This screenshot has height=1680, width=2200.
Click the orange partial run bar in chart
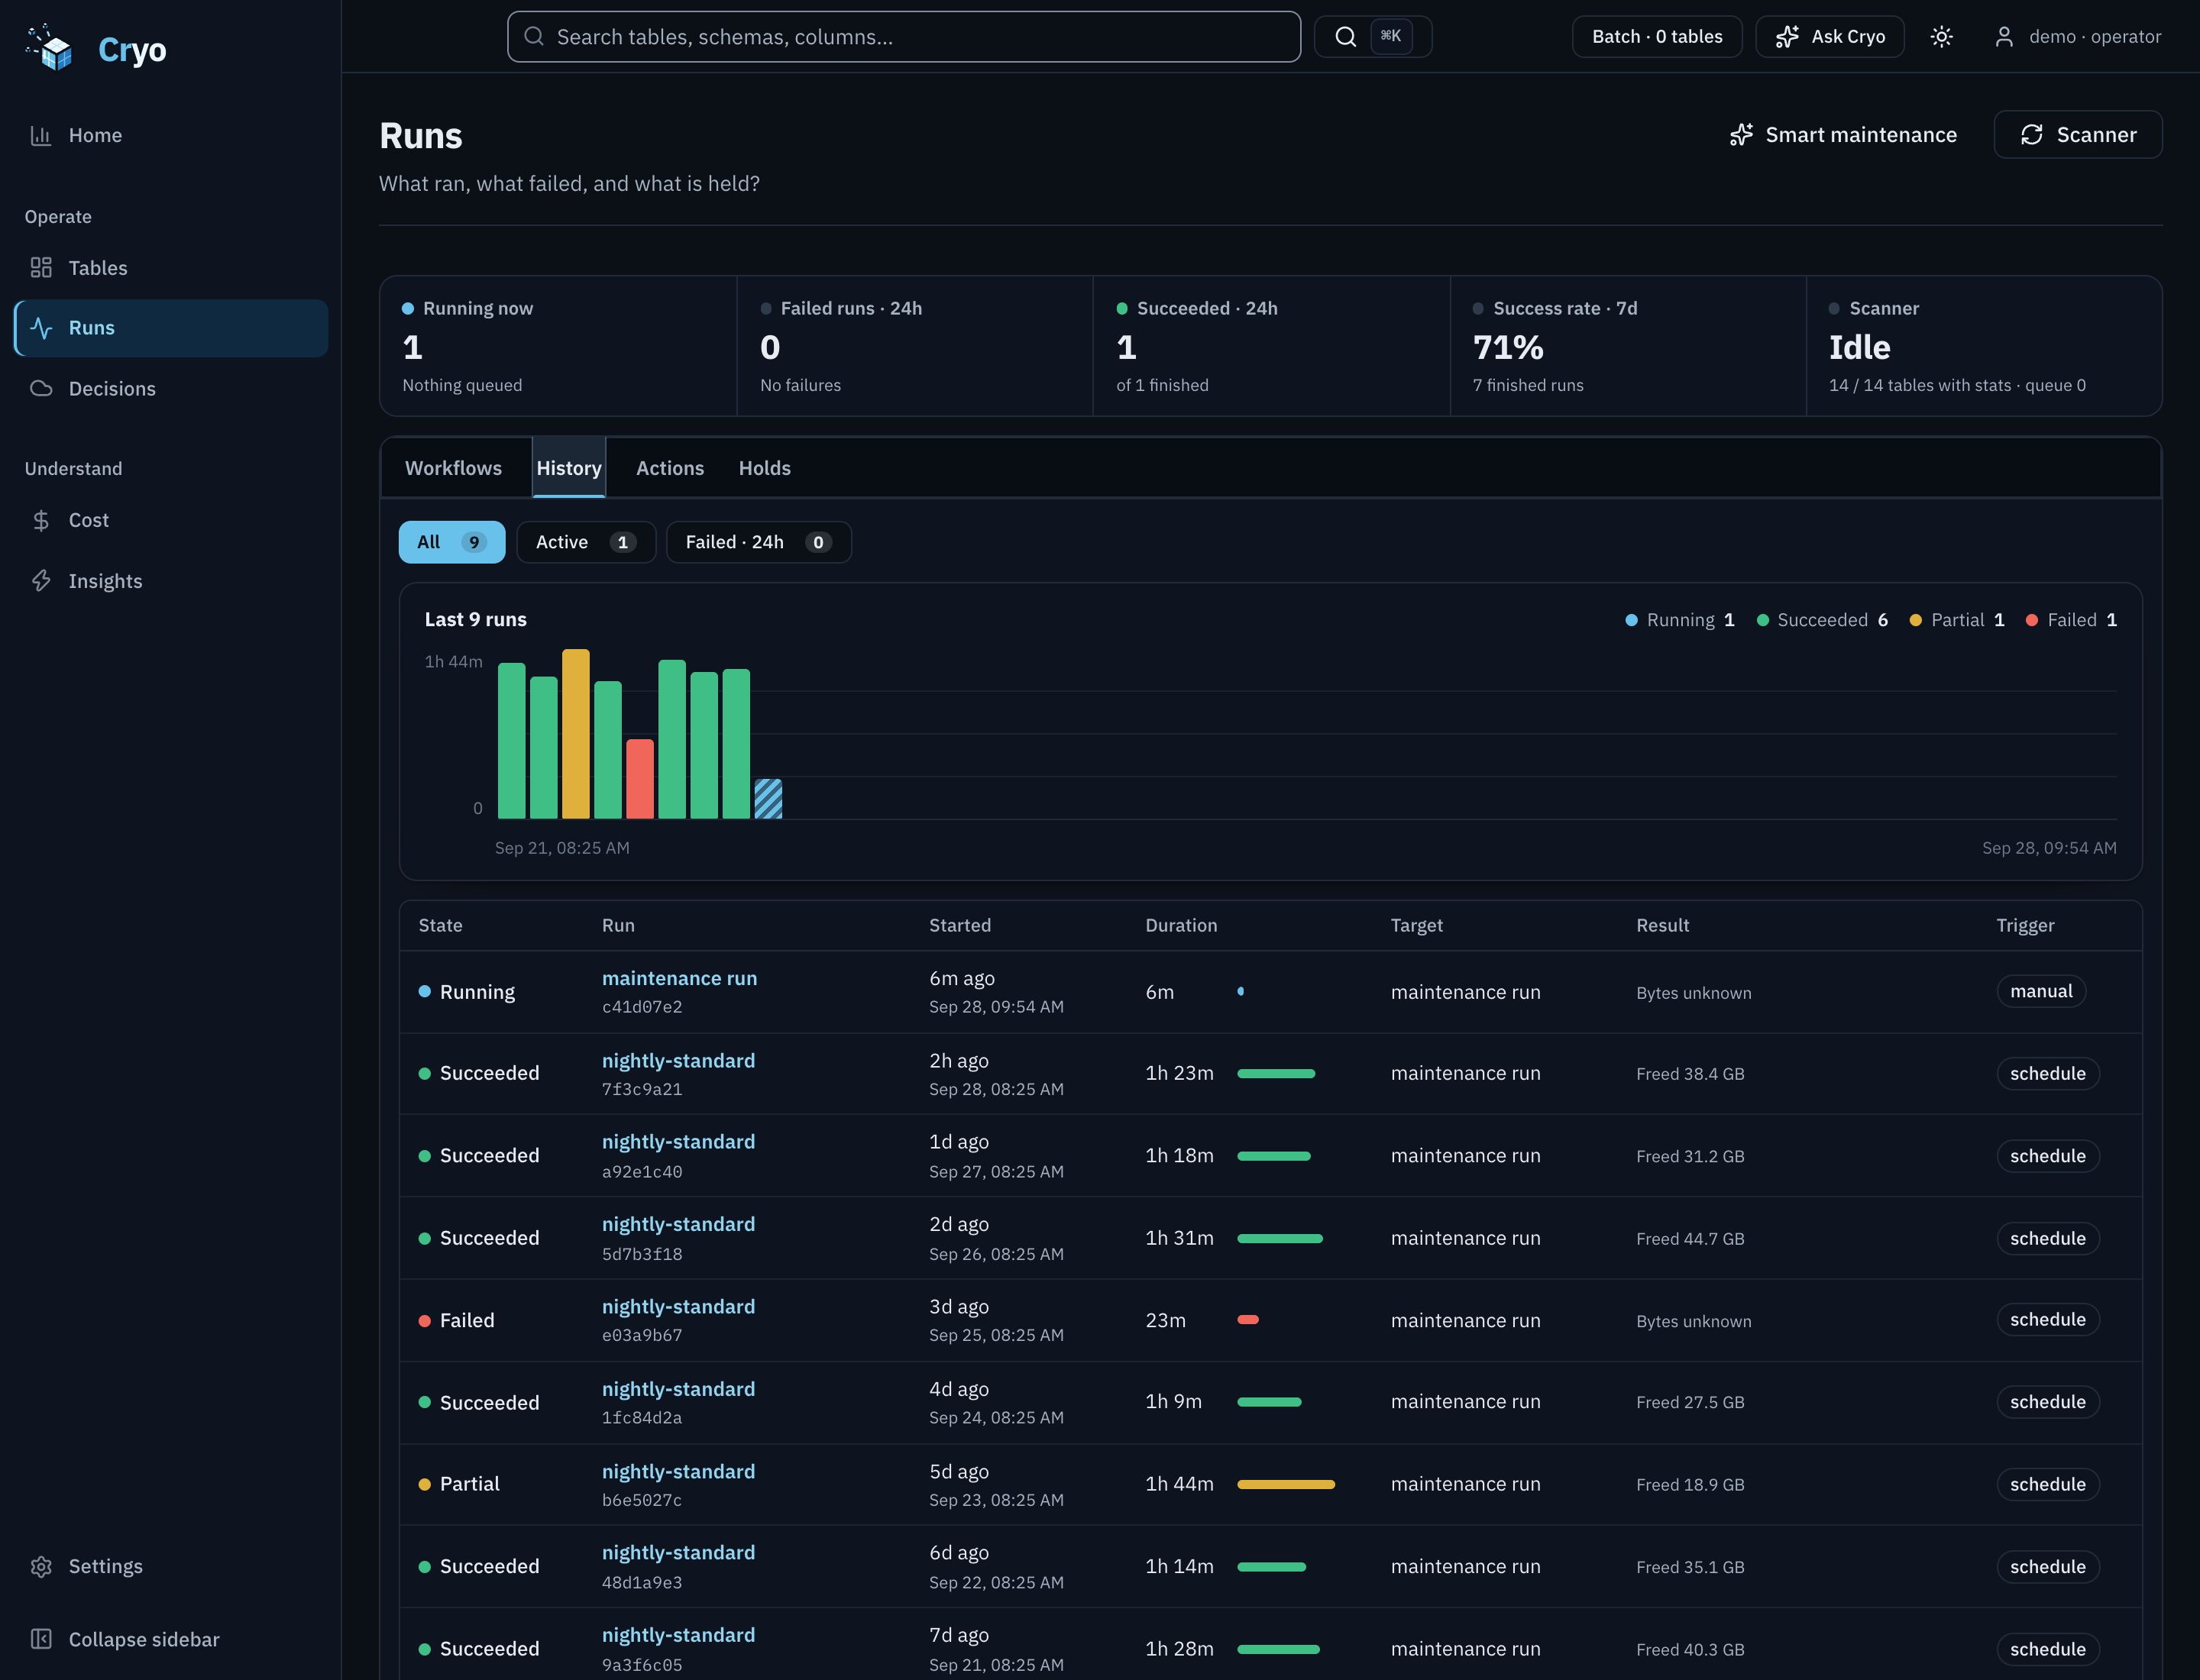click(x=575, y=734)
